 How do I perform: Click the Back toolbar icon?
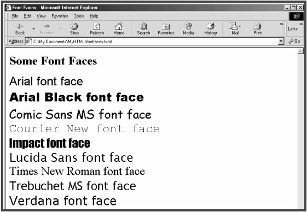click(20, 29)
